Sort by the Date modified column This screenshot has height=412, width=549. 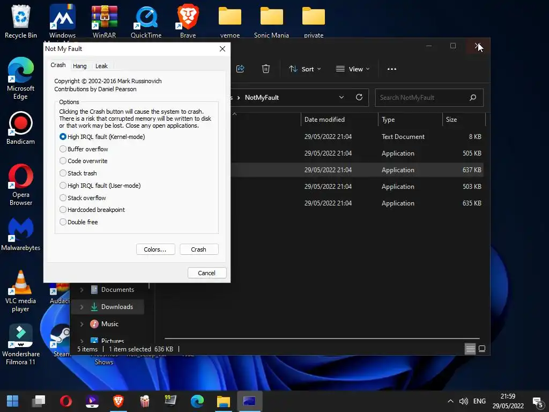pyautogui.click(x=339, y=120)
